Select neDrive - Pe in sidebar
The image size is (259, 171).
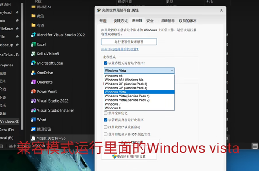coord(9,55)
